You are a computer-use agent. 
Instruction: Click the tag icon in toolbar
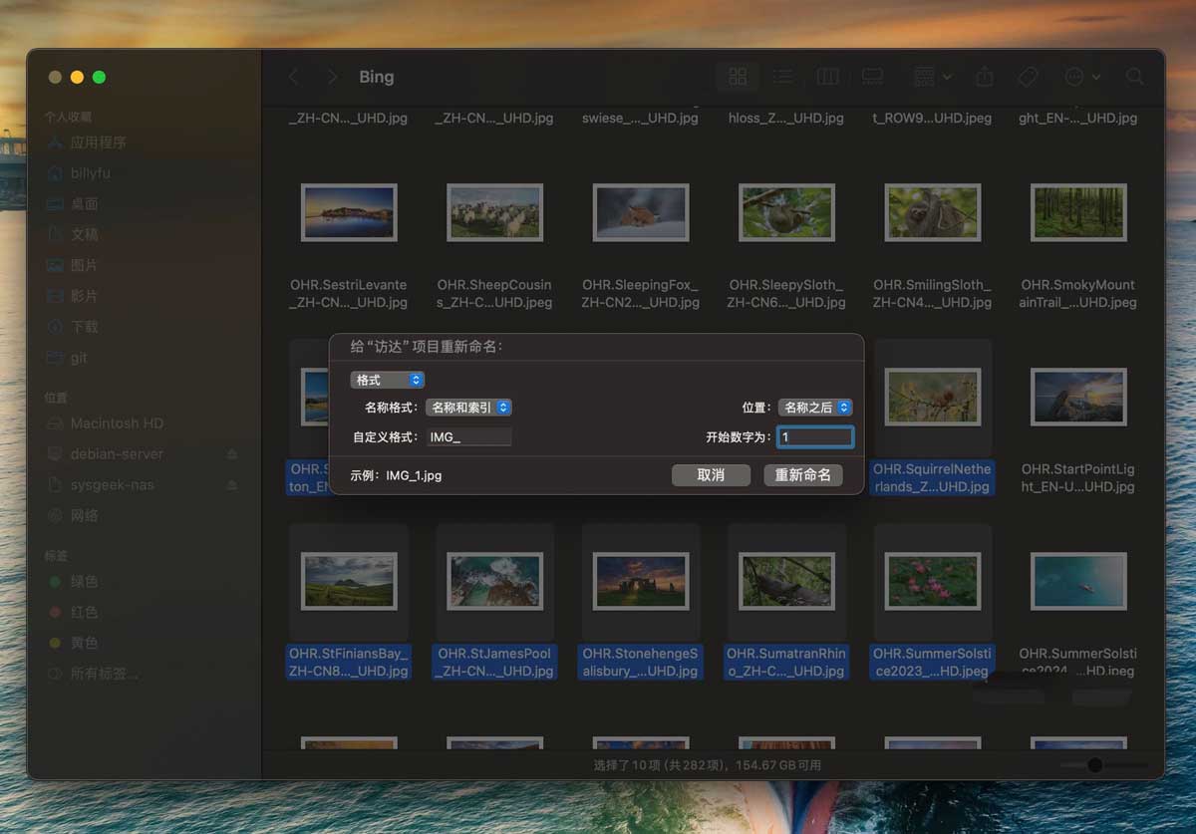pyautogui.click(x=1028, y=77)
